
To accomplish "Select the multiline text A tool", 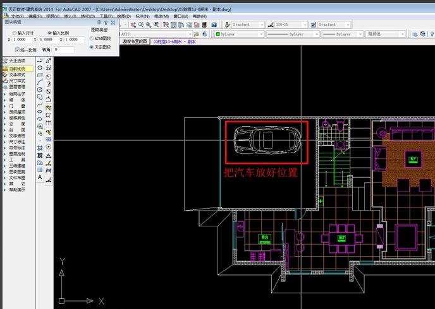I will 40,177.
